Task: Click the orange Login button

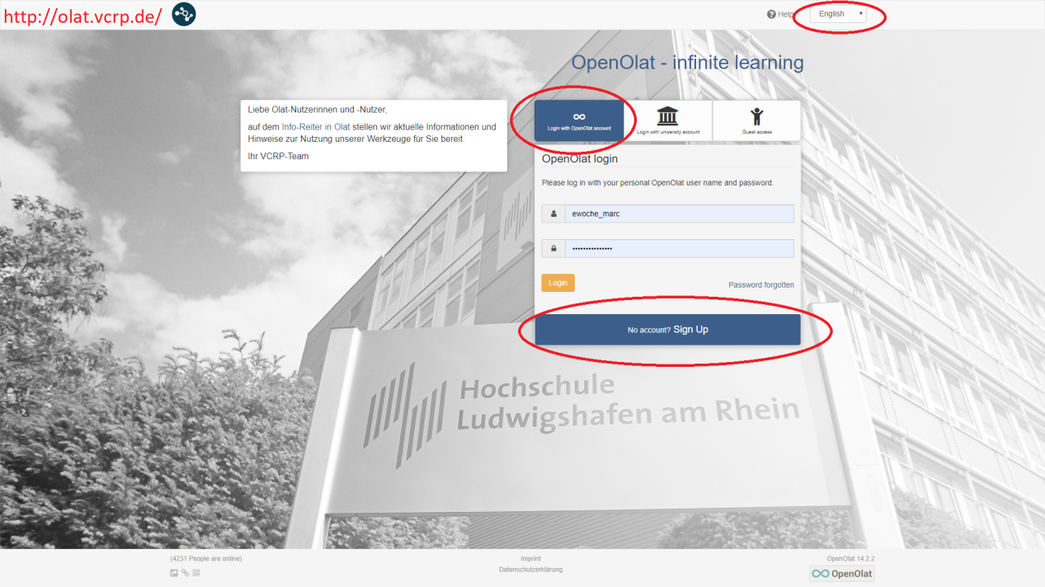Action: 558,283
